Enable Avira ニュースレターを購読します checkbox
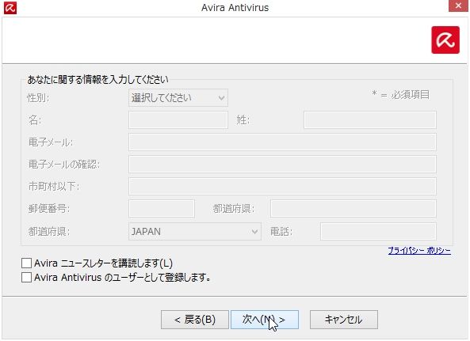The image size is (470, 341). click(x=26, y=263)
